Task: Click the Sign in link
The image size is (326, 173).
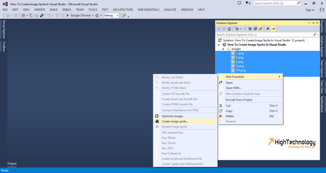Action: click(310, 10)
